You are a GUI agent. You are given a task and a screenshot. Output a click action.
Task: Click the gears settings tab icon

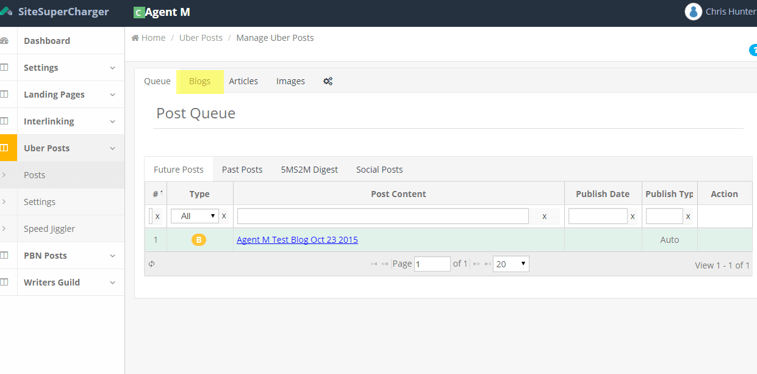coord(328,81)
